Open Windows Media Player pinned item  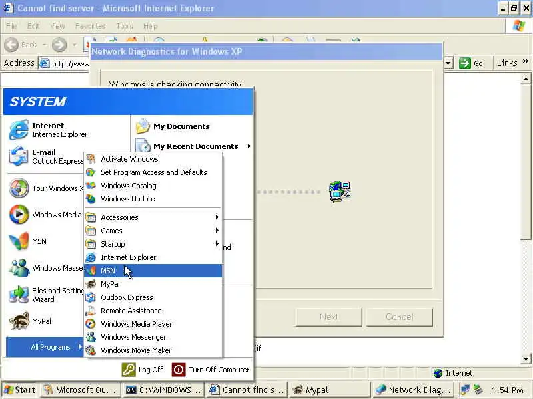[x=46, y=214]
